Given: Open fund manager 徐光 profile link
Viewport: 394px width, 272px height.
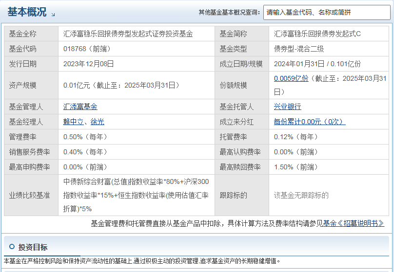Looking at the screenshot, I should (x=97, y=122).
